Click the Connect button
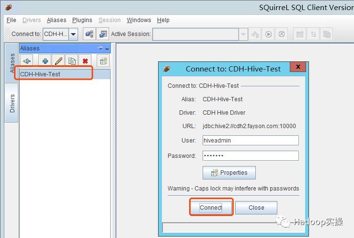Viewport: 354px width, 238px height. pos(211,207)
